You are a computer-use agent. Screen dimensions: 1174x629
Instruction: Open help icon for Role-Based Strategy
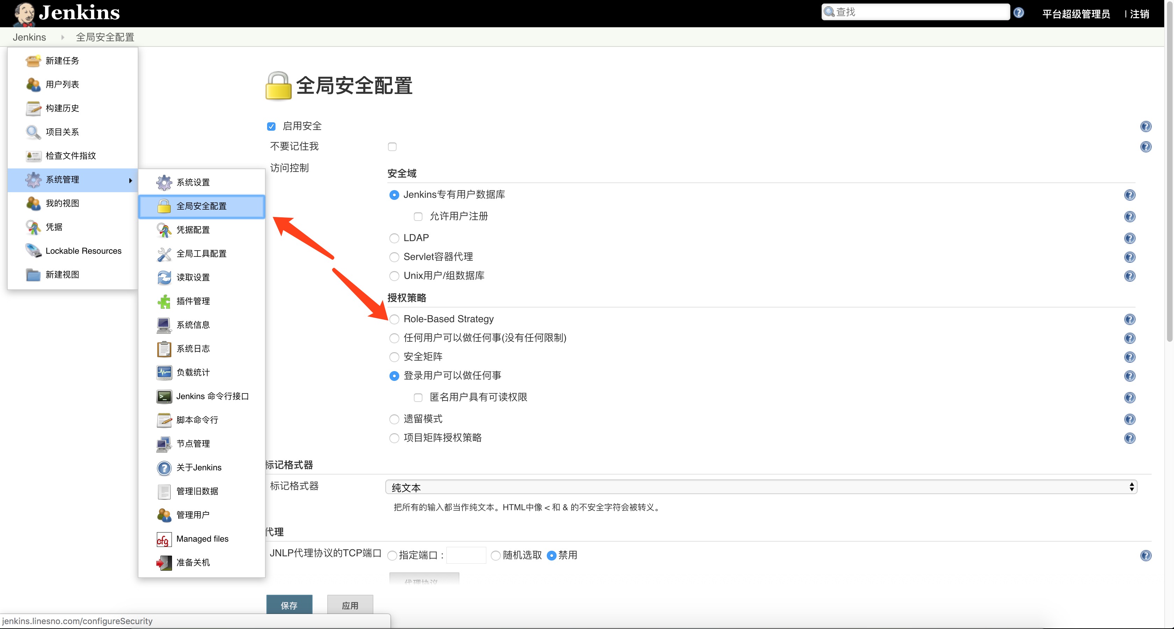click(x=1129, y=319)
